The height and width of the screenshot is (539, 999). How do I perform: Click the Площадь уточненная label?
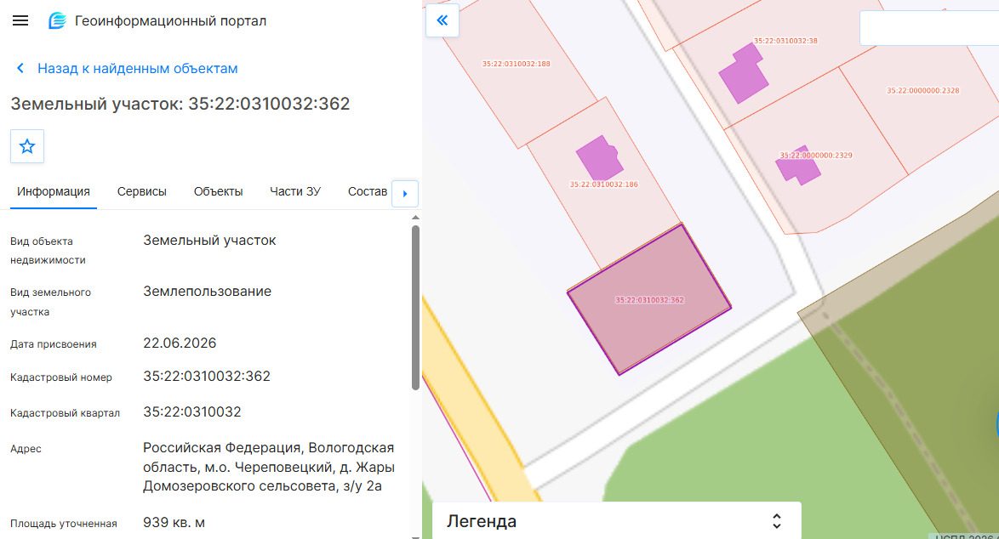point(64,524)
